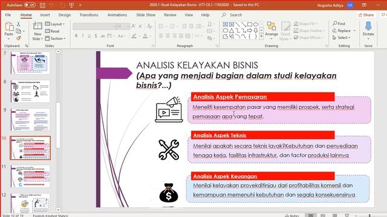Select the Rectangle shape in gallery
Viewport: 387px width, 217px height.
(250, 24)
